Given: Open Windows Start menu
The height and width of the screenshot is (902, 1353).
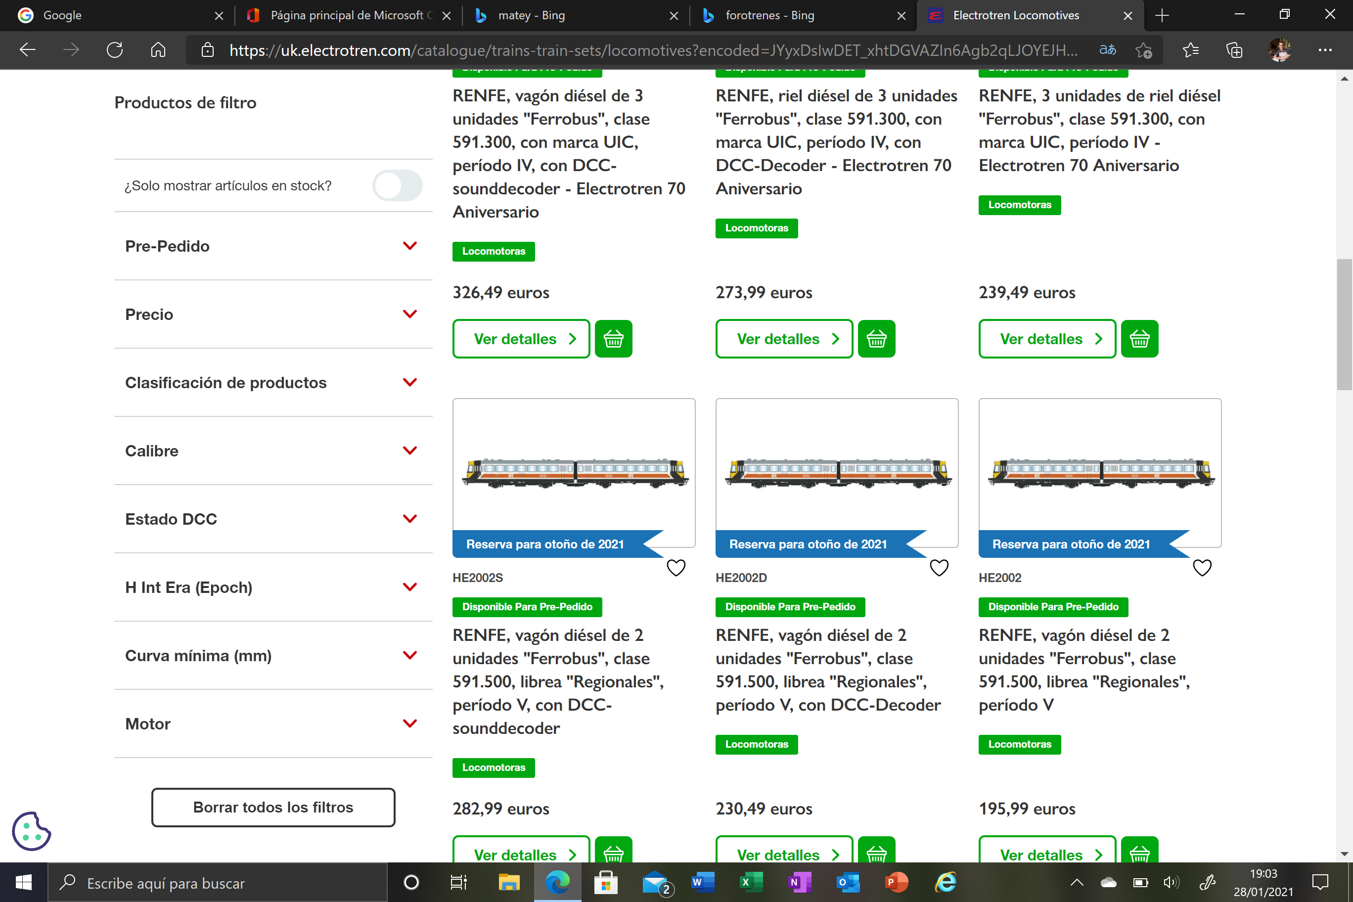Looking at the screenshot, I should 24,882.
